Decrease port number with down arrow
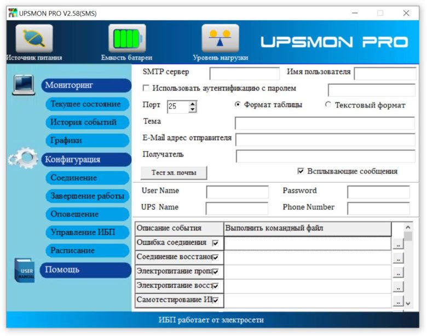This screenshot has height=336, width=427. 193,109
